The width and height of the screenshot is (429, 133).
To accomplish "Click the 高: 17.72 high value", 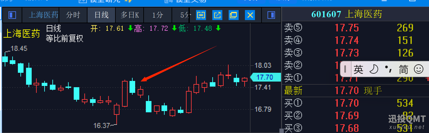I will 151,29.
